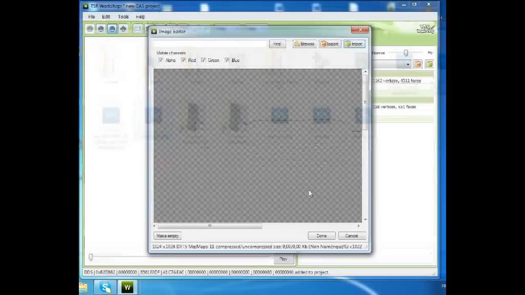Click the orange icon beside the dropdown

[418, 64]
